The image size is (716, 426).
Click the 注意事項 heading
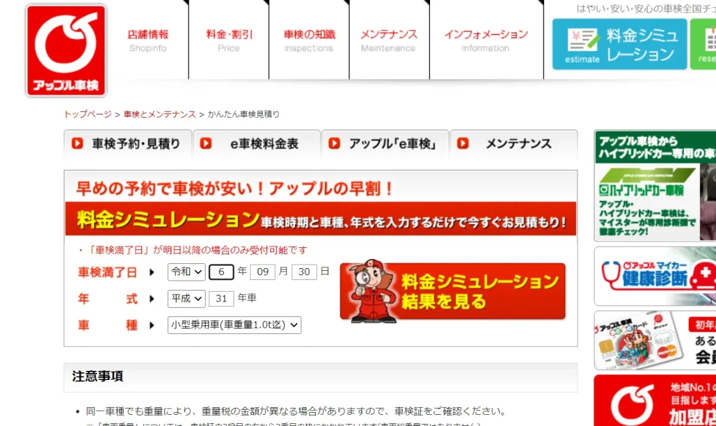98,376
